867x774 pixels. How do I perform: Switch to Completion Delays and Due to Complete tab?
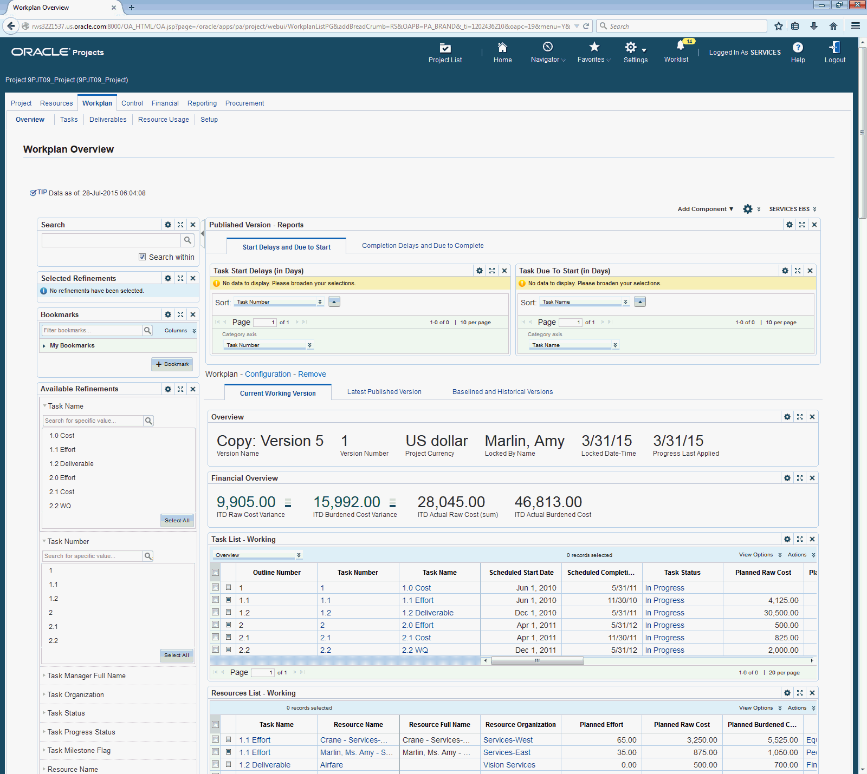[423, 246]
